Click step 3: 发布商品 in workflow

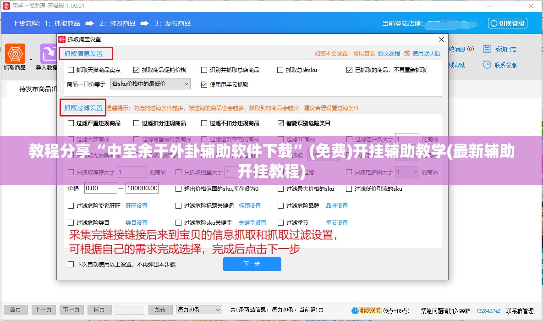172,23
